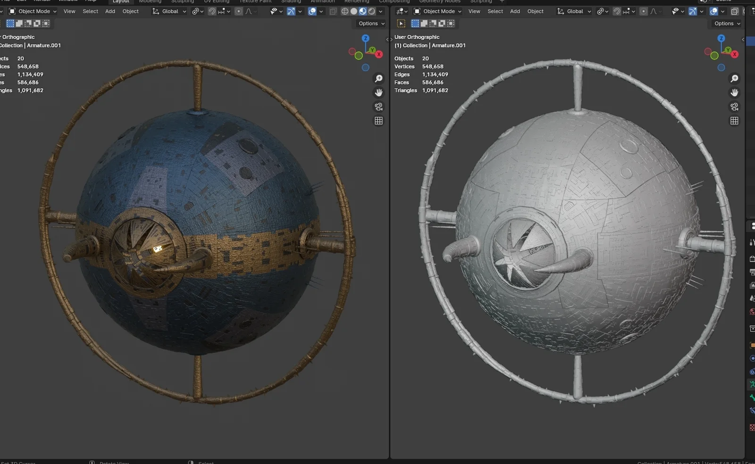Open Global orientation dropdown in right viewport
Viewport: 755px width, 464px height.
coord(574,11)
